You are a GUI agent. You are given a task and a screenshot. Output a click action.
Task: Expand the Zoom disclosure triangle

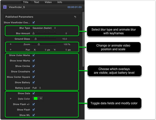tap(11, 44)
